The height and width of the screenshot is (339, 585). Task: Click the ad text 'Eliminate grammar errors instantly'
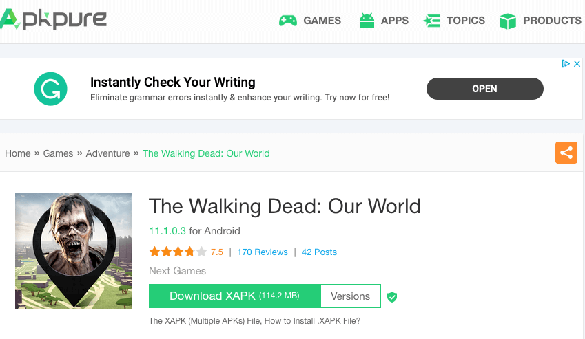(159, 98)
